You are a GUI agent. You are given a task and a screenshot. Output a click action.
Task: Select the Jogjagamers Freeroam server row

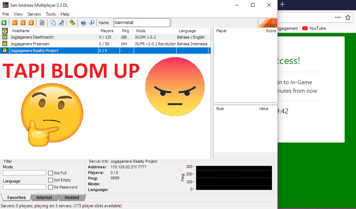tap(105, 44)
